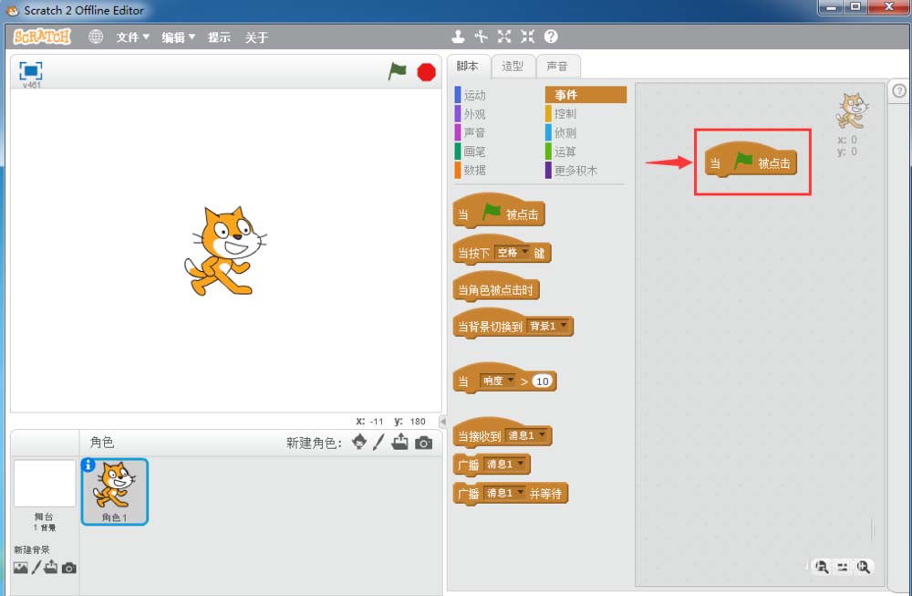Click the value field showing 10
This screenshot has width=912, height=596.
(x=543, y=382)
